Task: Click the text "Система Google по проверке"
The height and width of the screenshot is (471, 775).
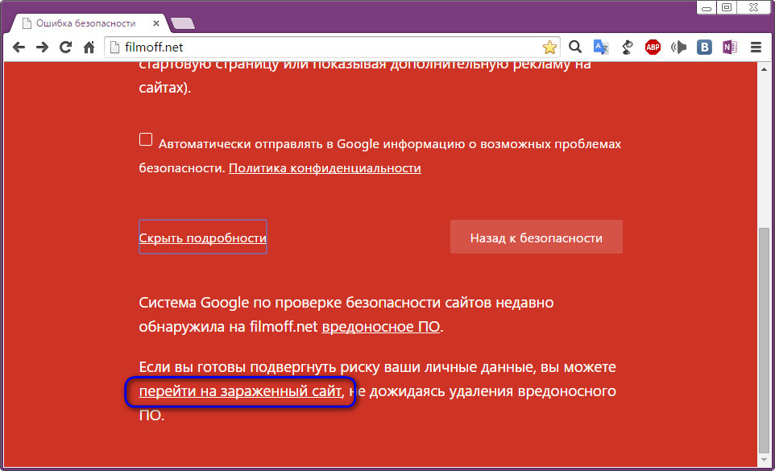Action: click(240, 302)
